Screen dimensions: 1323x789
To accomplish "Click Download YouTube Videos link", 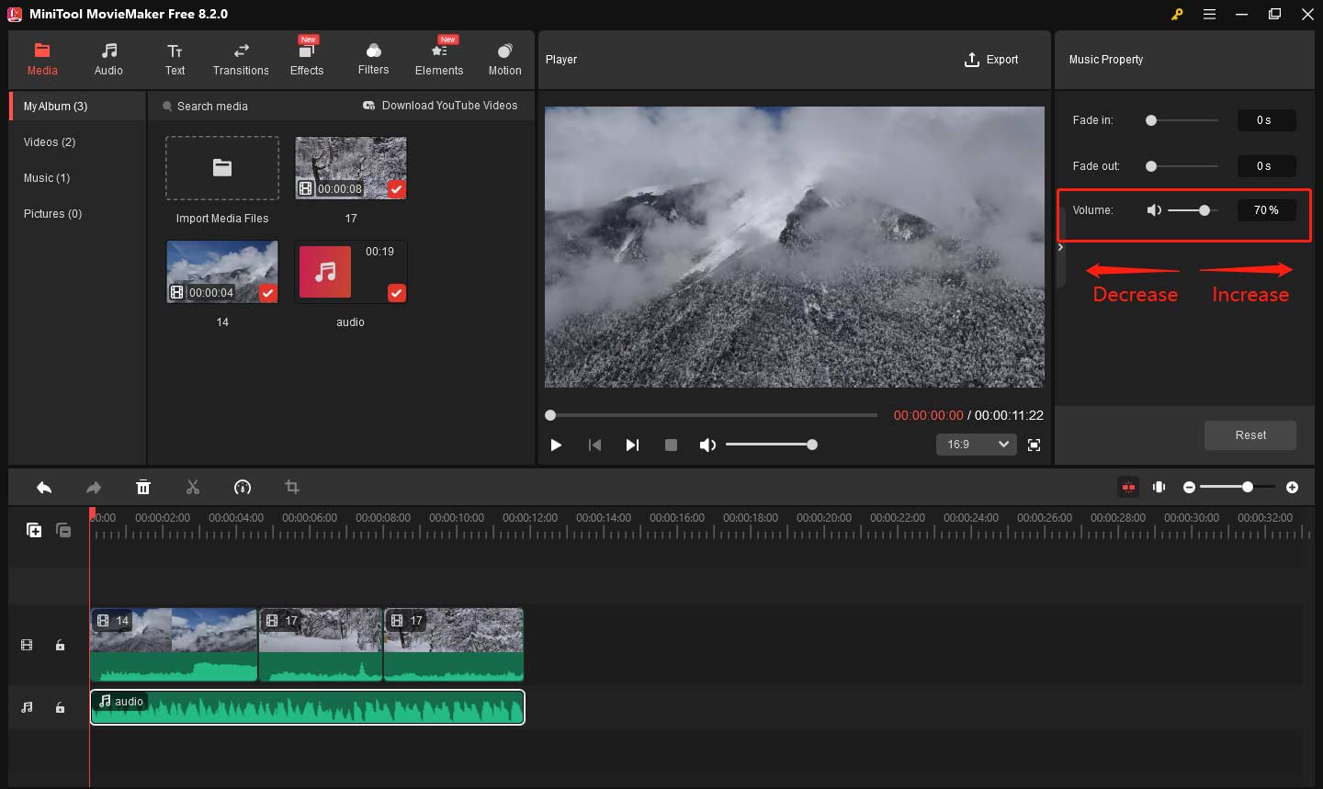I will 441,106.
